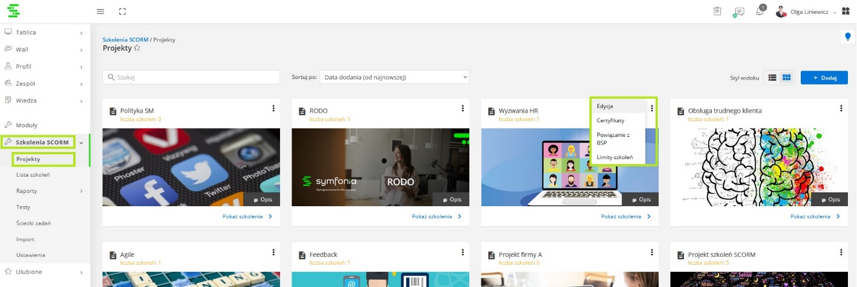
Task: Open the clipboard tasks icon
Action: 717,11
